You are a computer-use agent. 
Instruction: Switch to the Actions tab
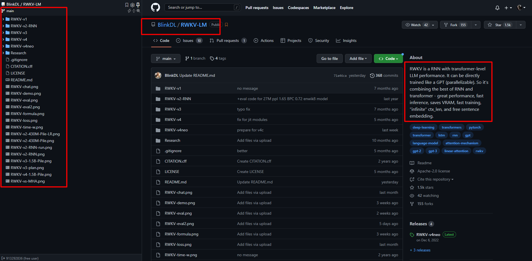click(263, 40)
